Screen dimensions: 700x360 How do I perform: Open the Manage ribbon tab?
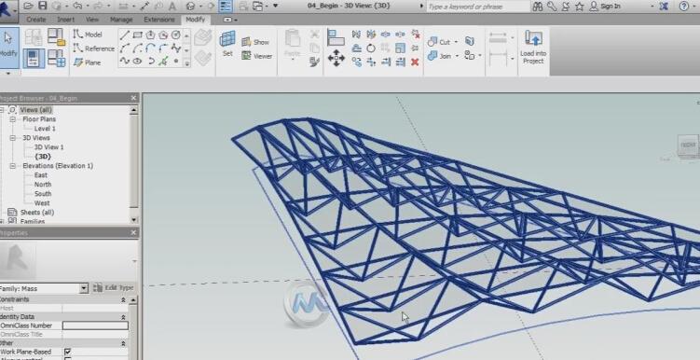121,20
